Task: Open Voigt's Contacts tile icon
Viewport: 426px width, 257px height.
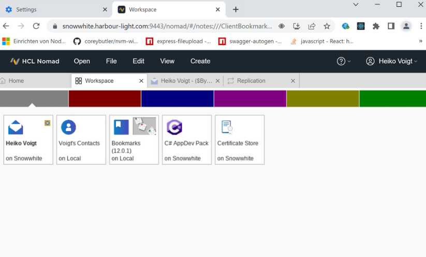Action: [68, 127]
